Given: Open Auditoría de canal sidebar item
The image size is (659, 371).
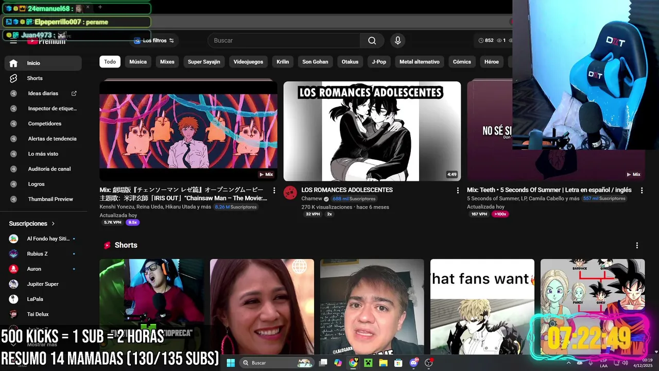Looking at the screenshot, I should (43, 169).
